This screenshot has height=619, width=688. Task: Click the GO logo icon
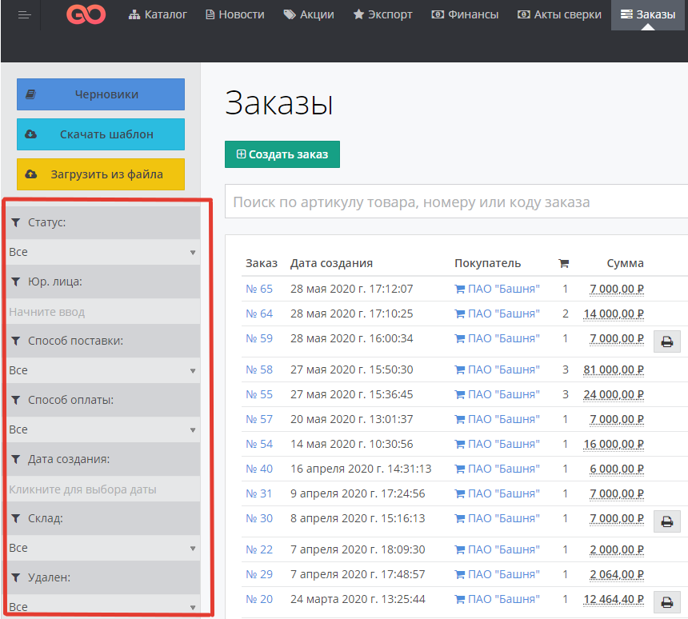(x=86, y=14)
